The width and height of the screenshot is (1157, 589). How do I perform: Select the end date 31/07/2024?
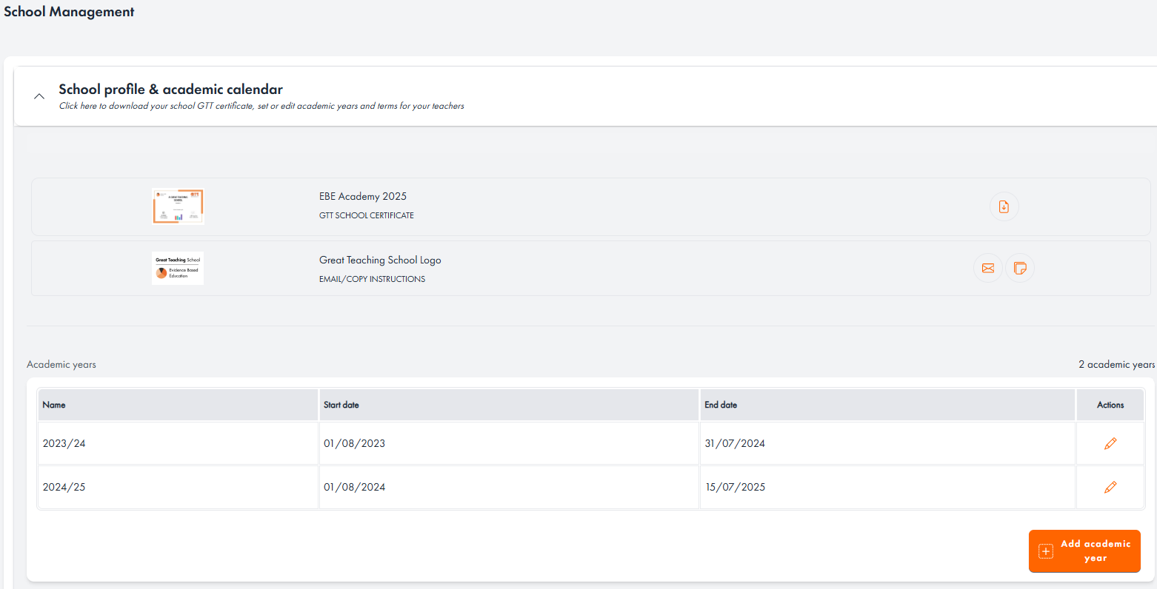coord(735,443)
